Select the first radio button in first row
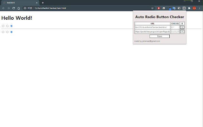This screenshot has height=127, width=203. [x=3, y=26]
